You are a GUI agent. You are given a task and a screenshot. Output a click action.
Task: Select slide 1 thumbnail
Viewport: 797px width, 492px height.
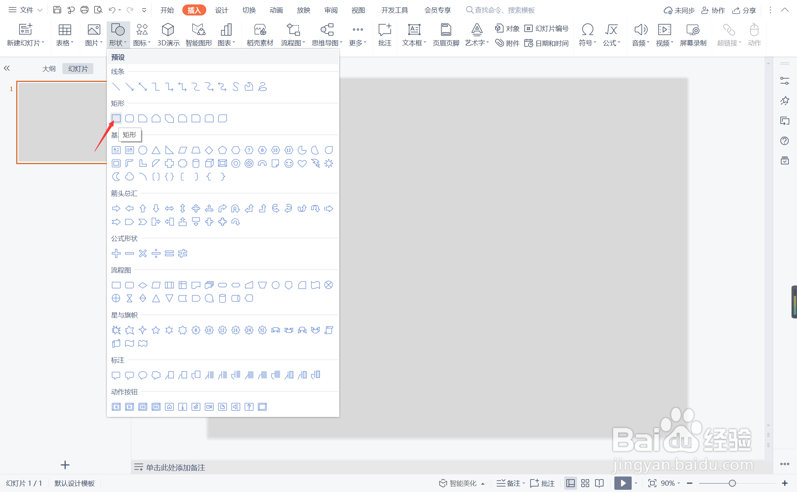pos(62,122)
